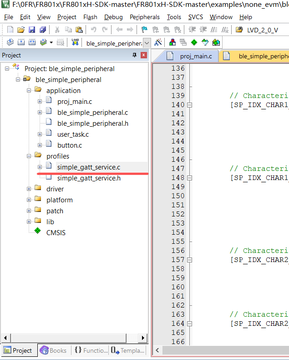Close the Project panel
The image size is (289, 360).
[144, 55]
